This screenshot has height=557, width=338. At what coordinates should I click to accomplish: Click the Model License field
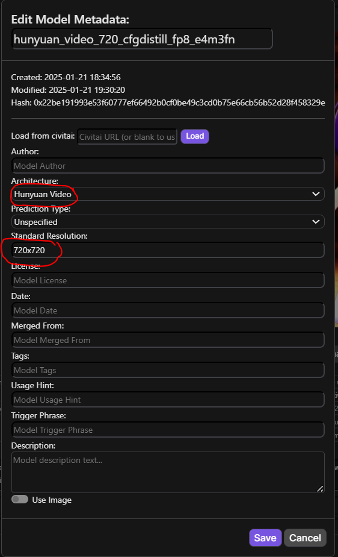[168, 280]
